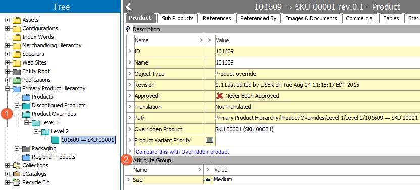
Task: Select Discontinued Products in the tree
Action: tap(59, 105)
